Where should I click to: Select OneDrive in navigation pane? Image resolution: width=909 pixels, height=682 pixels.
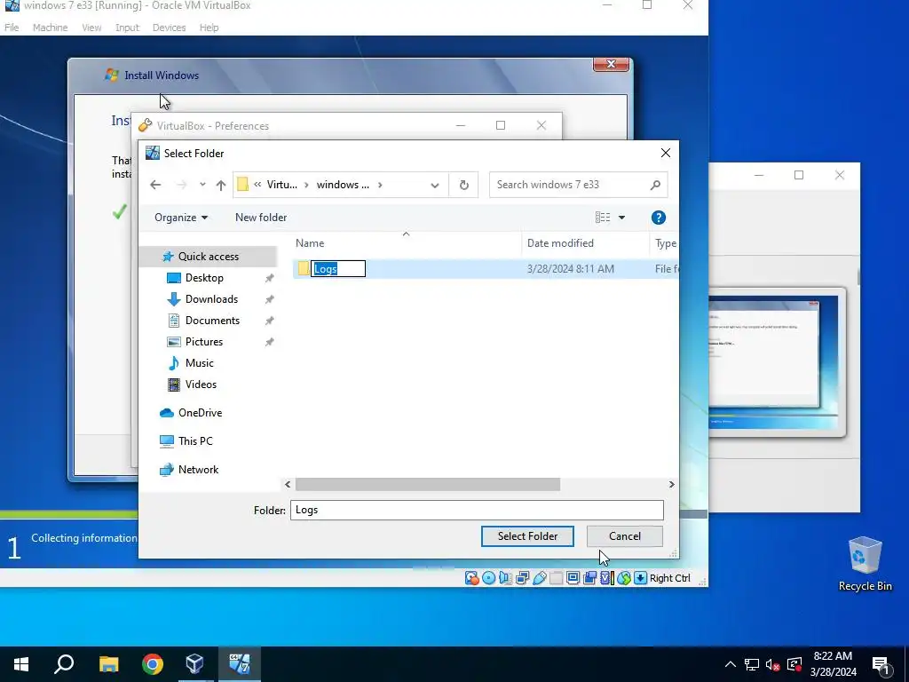coord(200,413)
